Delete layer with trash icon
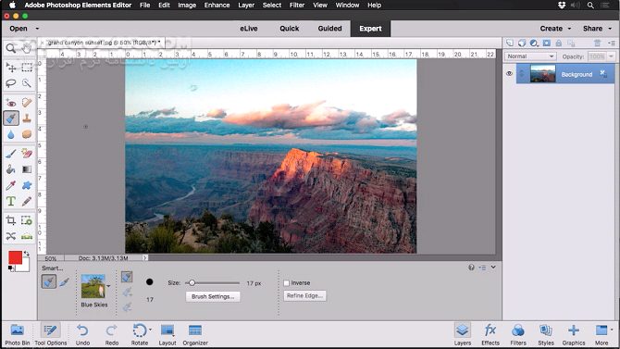Image resolution: width=620 pixels, height=349 pixels. click(x=597, y=43)
